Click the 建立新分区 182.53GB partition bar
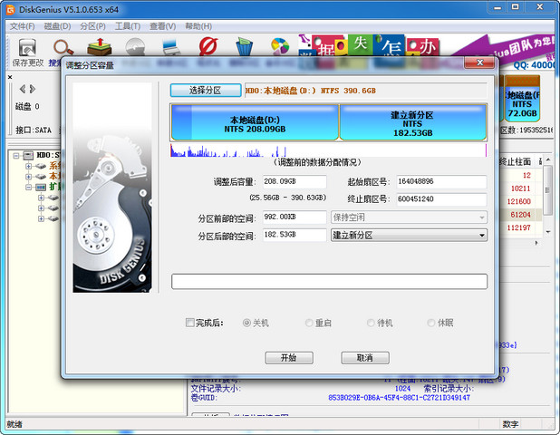The height and width of the screenshot is (435, 560). point(413,122)
